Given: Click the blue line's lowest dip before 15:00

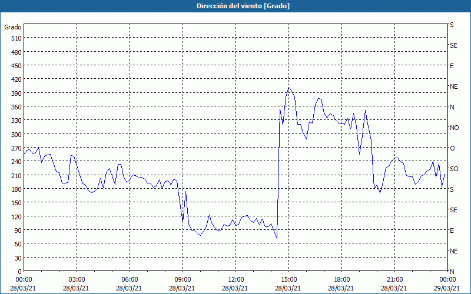Looking at the screenshot, I should pyautogui.click(x=277, y=239).
